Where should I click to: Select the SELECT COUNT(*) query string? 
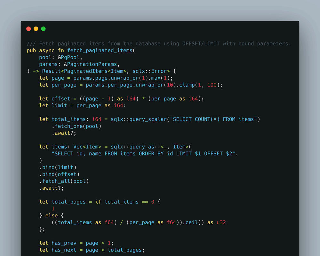coord(215,119)
